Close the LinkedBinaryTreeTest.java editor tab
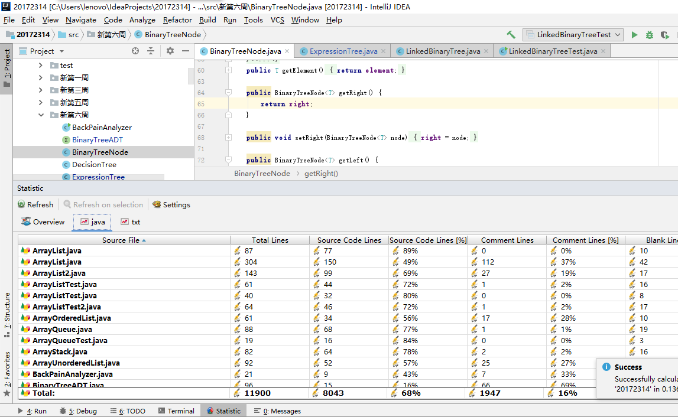 pyautogui.click(x=603, y=51)
